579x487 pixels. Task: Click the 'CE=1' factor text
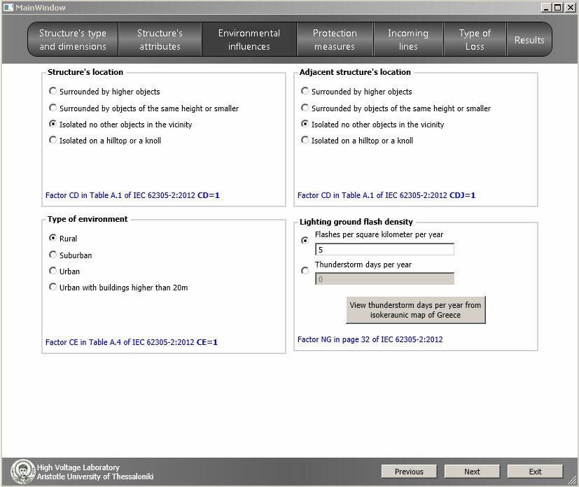point(207,342)
